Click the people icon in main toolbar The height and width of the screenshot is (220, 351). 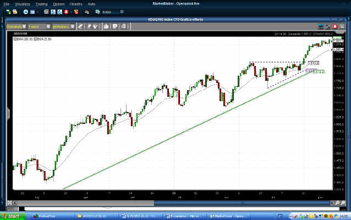pyautogui.click(x=87, y=12)
